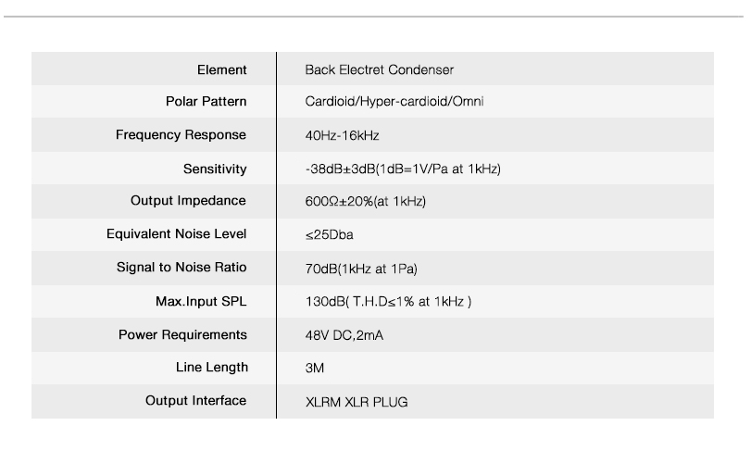This screenshot has height=451, width=751.
Task: Select the "Cardioid/Hyper-cardioid/Omni" value
Action: pyautogui.click(x=394, y=102)
